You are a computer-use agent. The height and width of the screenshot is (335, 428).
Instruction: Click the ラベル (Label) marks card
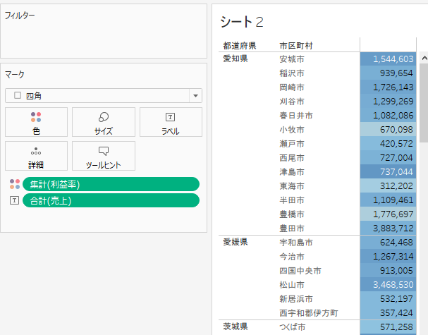coord(171,122)
